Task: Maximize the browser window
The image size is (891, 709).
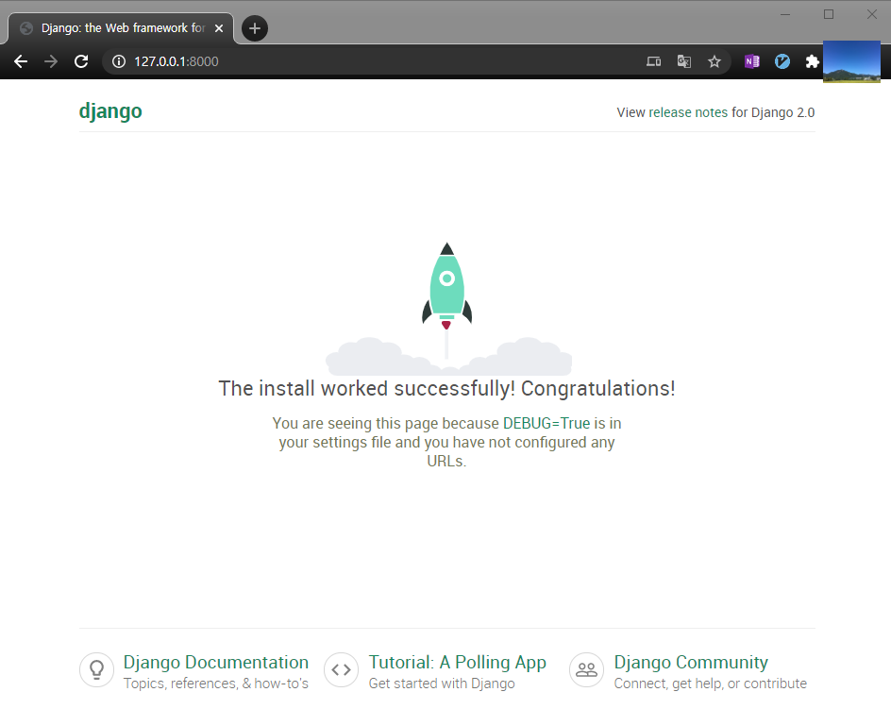Action: [829, 14]
